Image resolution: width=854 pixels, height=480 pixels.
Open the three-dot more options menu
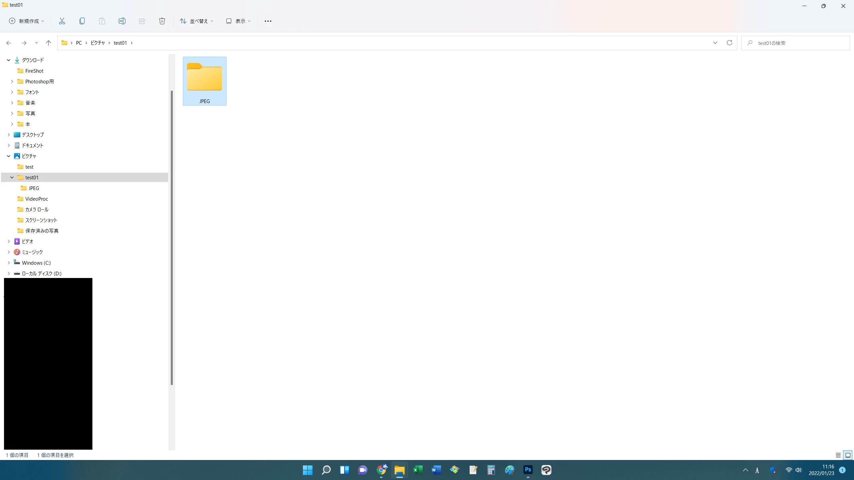click(268, 21)
